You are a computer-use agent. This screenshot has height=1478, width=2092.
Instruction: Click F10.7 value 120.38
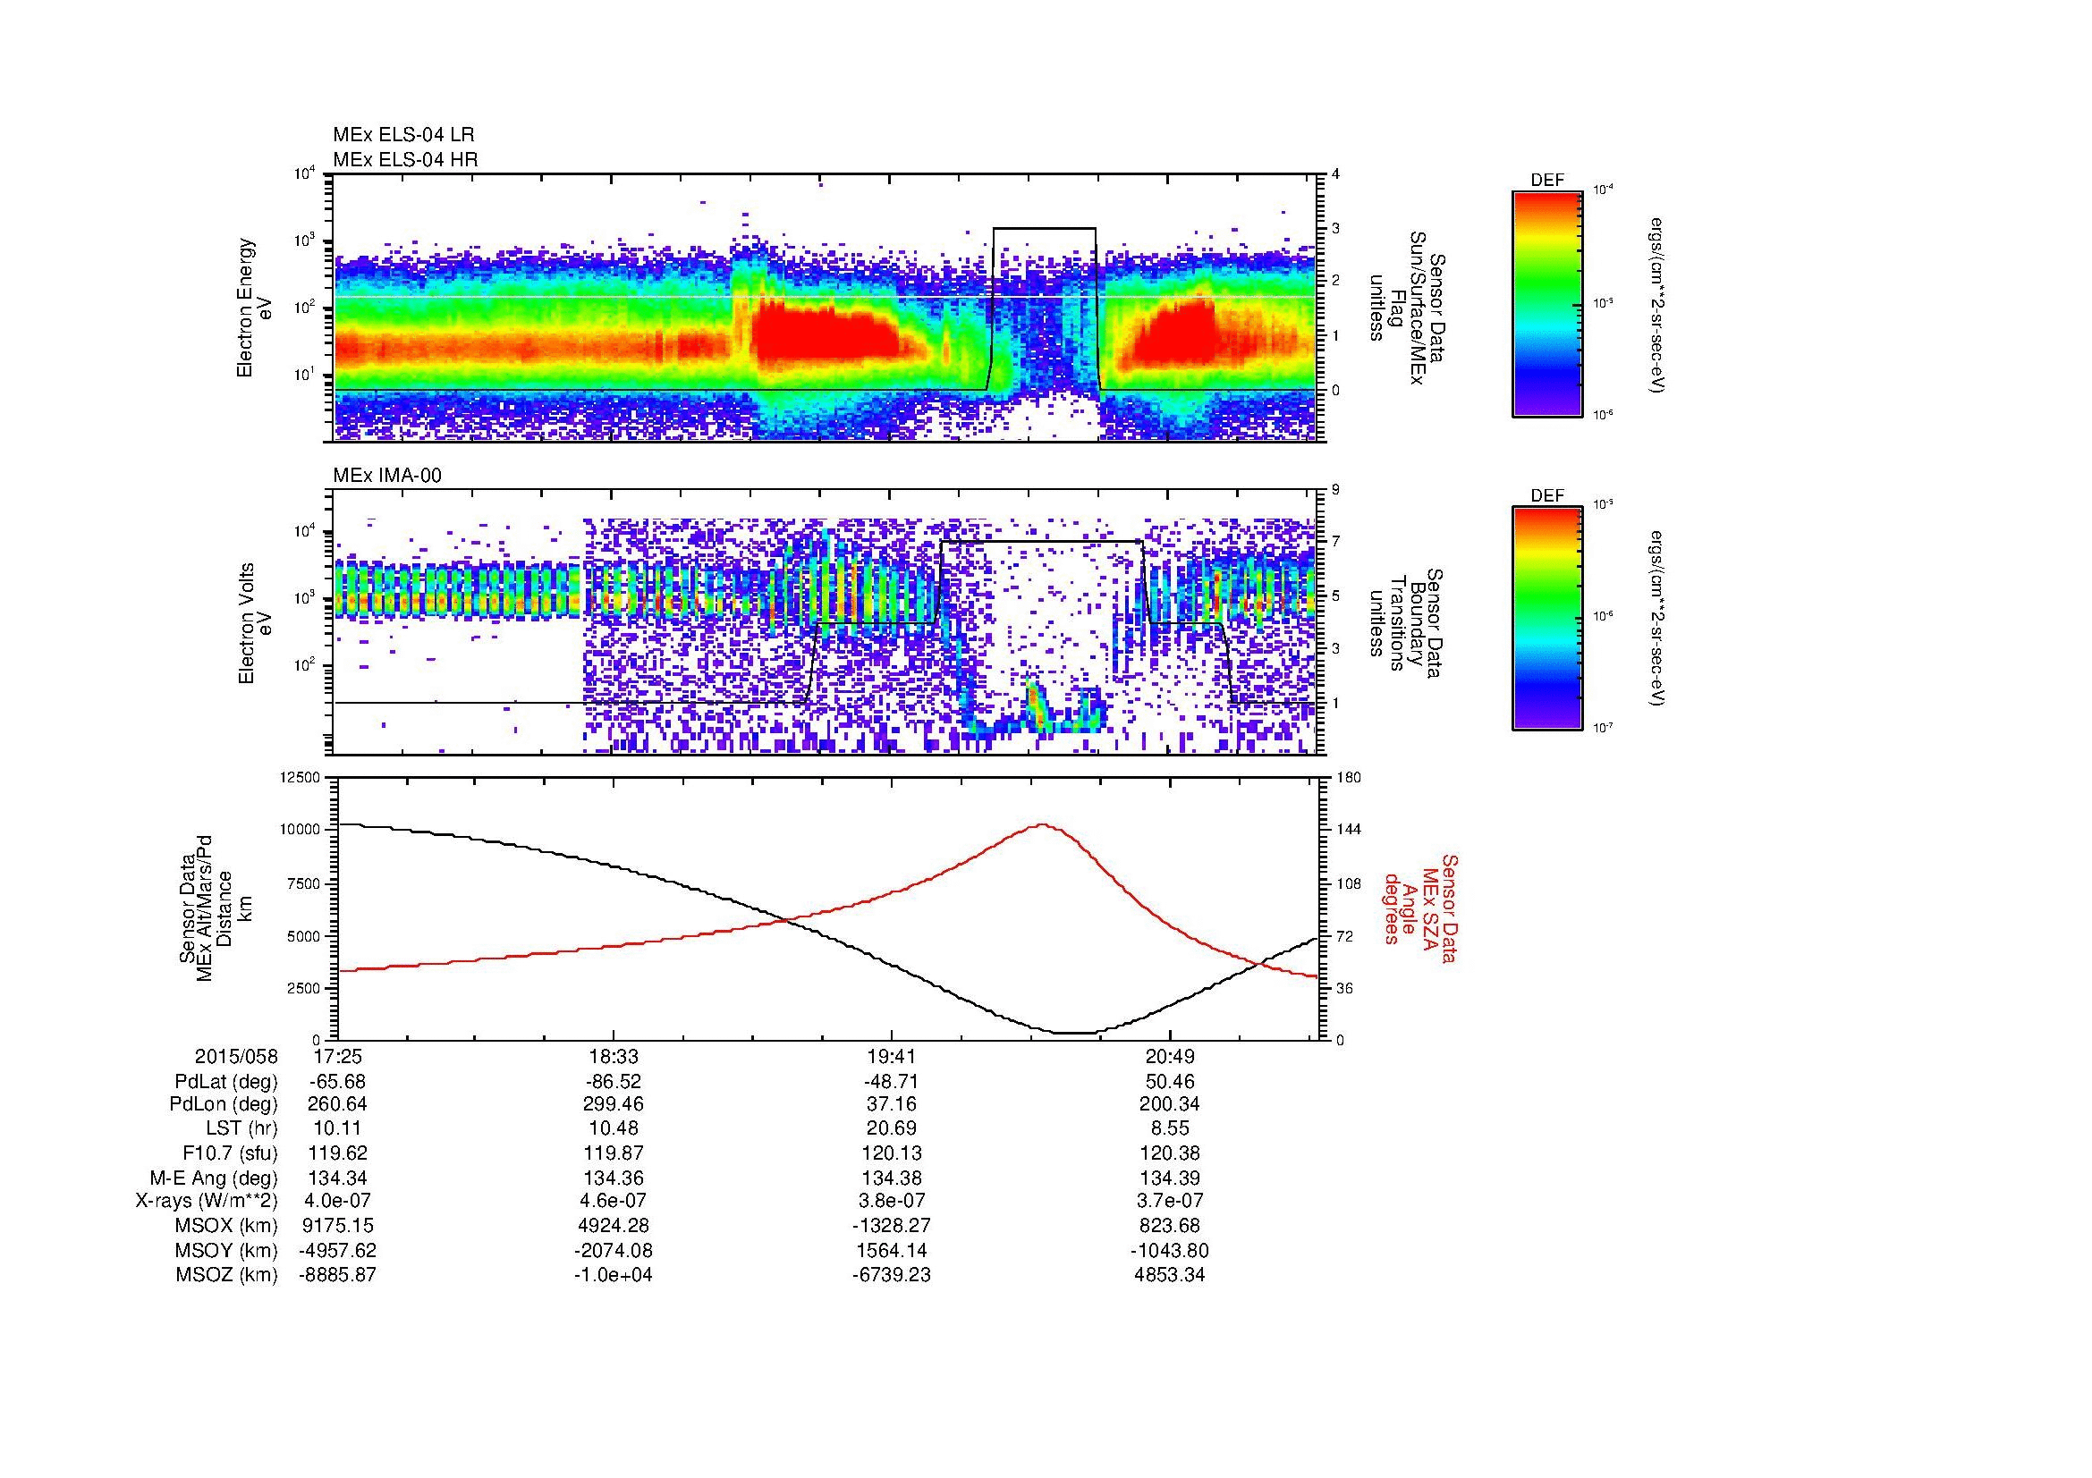point(1170,1153)
